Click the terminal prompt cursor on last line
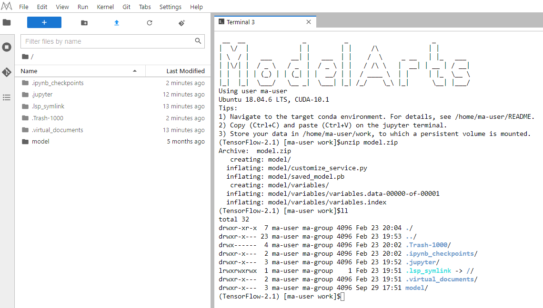 (342, 296)
